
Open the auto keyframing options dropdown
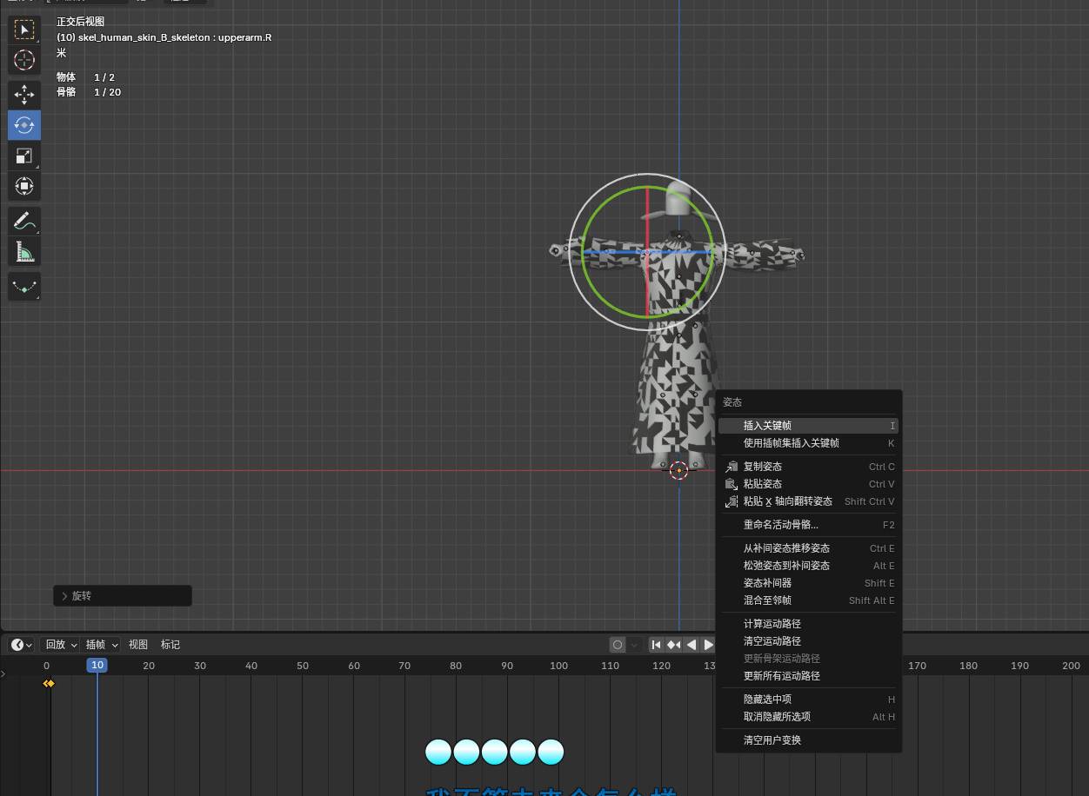click(x=635, y=645)
